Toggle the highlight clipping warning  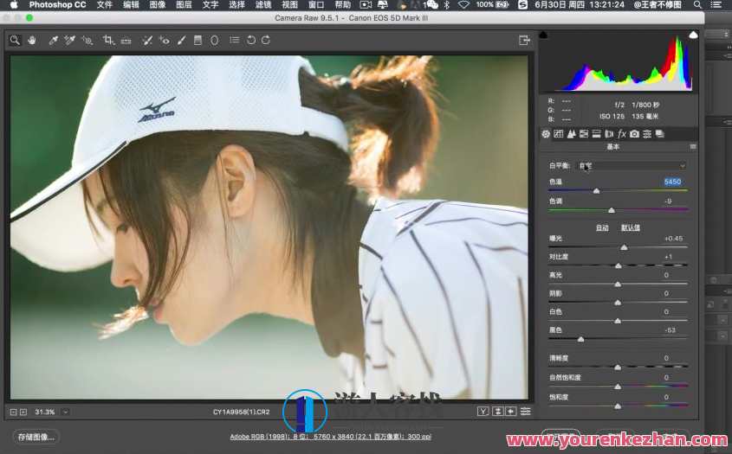[693, 35]
